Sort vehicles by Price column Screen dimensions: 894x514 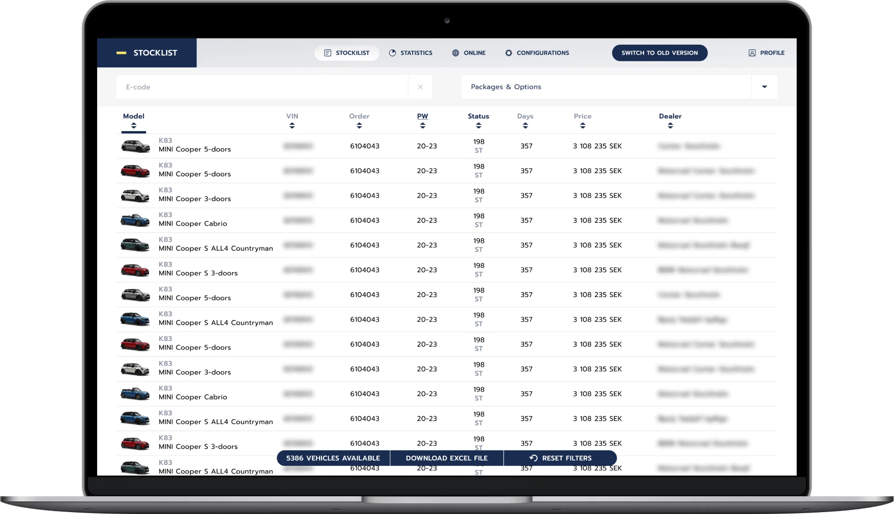[582, 126]
